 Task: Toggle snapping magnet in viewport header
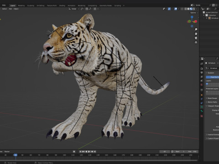coord(87,9)
